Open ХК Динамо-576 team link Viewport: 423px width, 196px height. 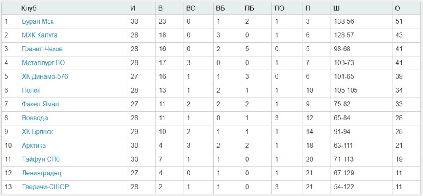pos(45,76)
